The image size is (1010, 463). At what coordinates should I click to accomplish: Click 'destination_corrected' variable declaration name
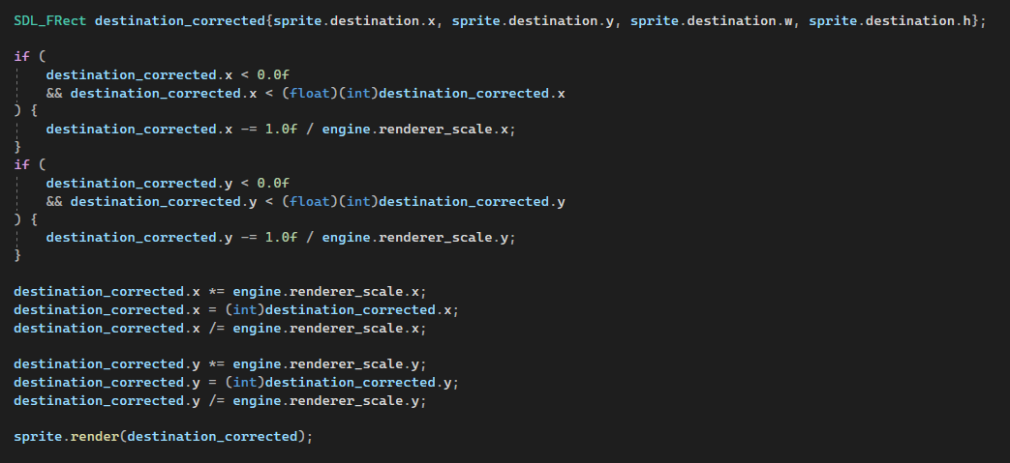click(x=180, y=21)
